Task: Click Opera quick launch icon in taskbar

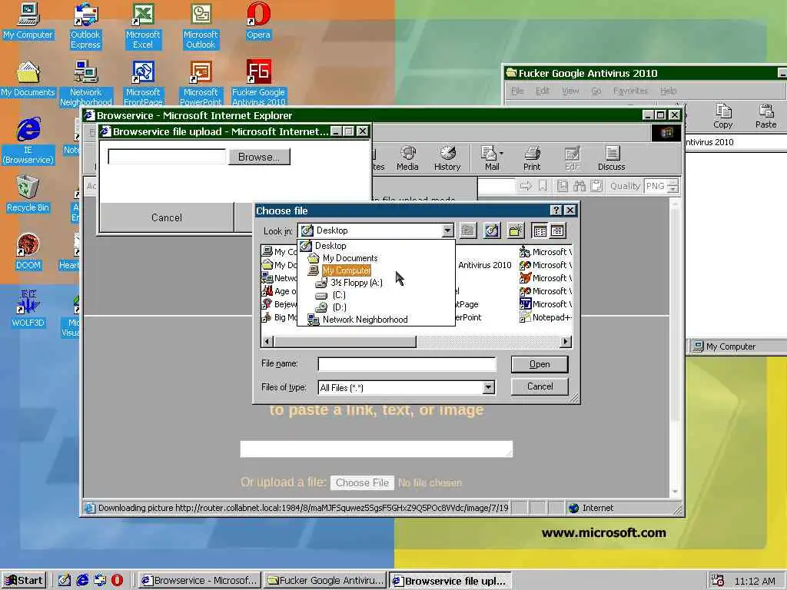Action: (x=117, y=581)
